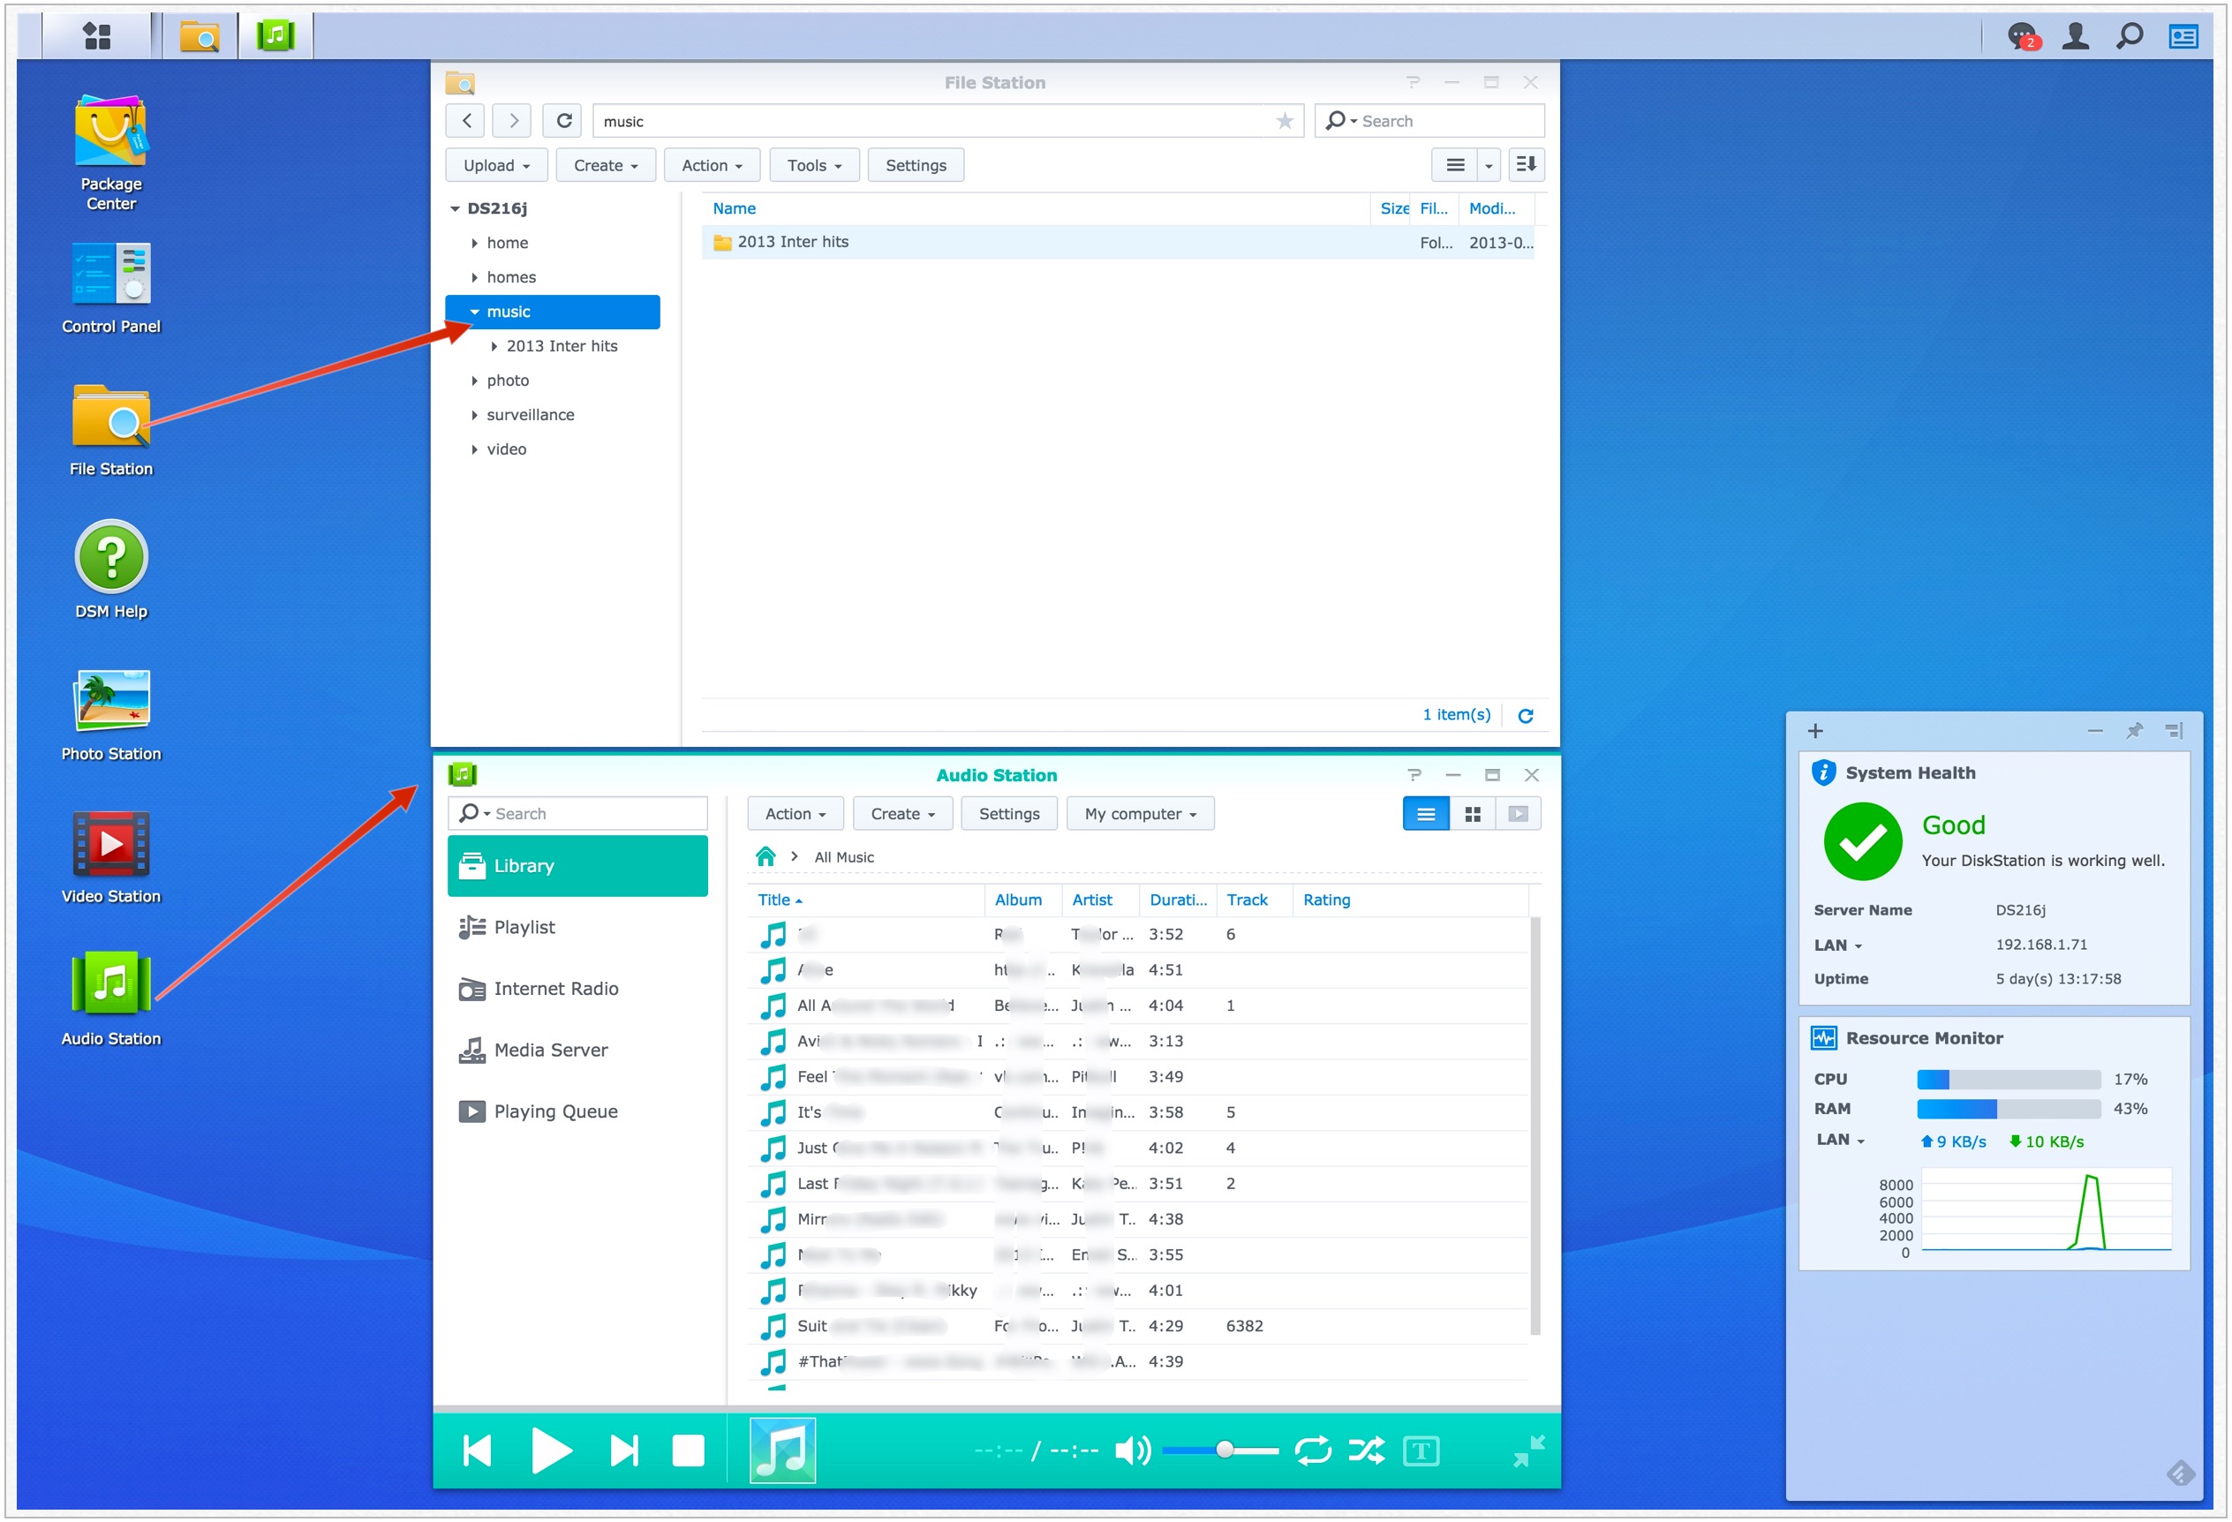Go forward in File Station
2232x1522 pixels.
point(513,120)
